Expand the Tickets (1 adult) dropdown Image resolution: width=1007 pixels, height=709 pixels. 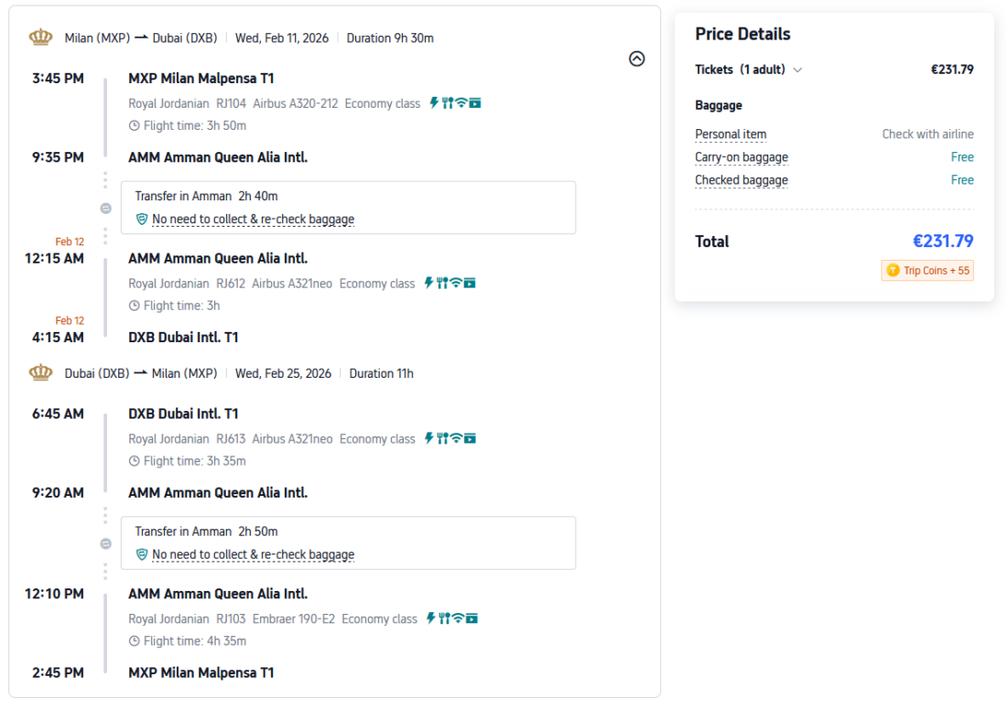797,70
